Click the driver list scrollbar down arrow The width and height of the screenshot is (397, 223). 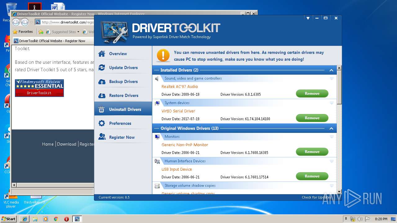pyautogui.click(x=339, y=192)
